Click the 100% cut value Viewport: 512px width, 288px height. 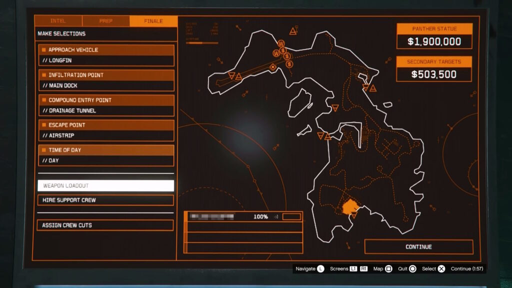click(260, 217)
